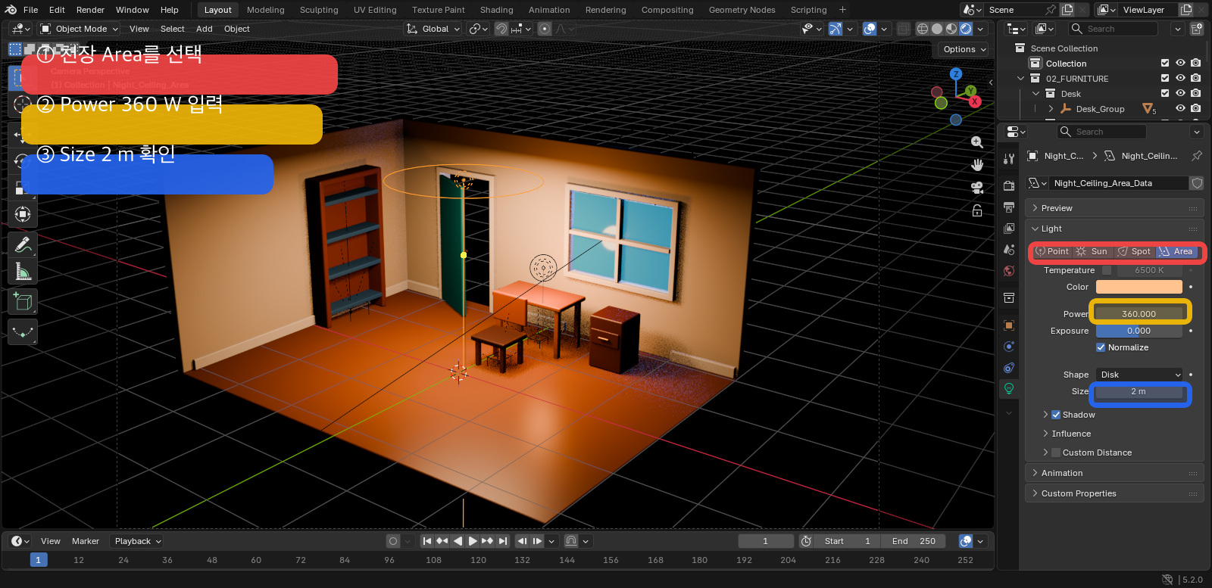Screen dimensions: 1212x588
Task: Select the Transform tool in the toolbar
Action: [23, 214]
